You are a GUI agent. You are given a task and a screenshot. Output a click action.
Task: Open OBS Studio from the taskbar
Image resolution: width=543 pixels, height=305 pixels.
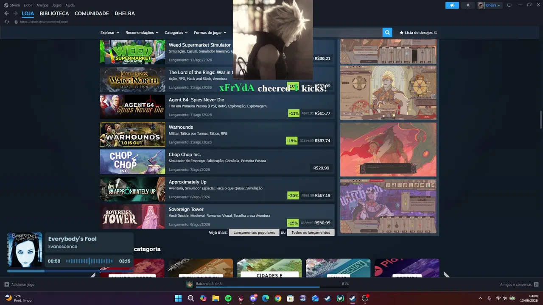coord(365,298)
